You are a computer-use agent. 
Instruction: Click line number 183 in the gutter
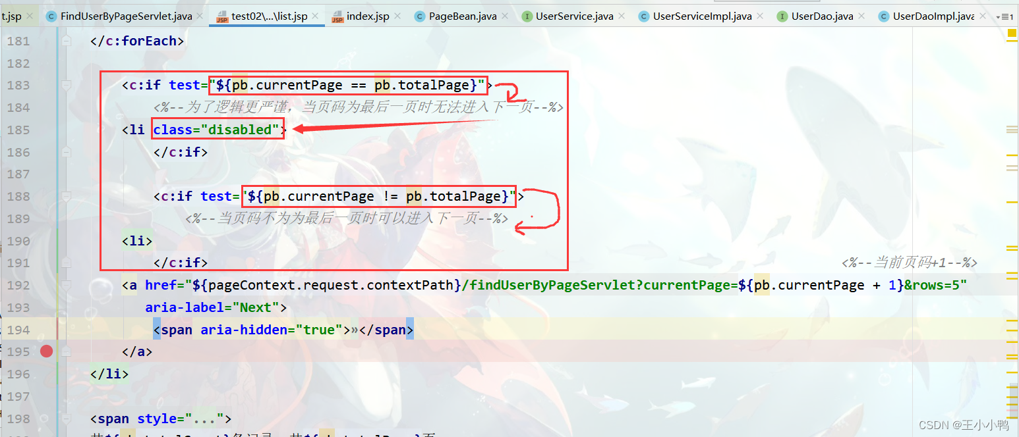[18, 85]
